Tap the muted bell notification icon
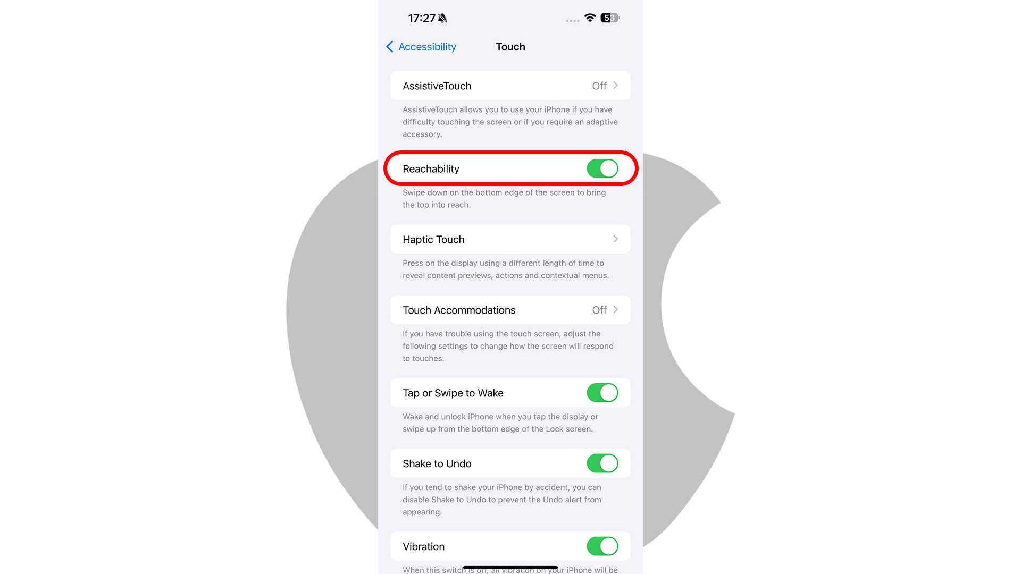 [444, 18]
